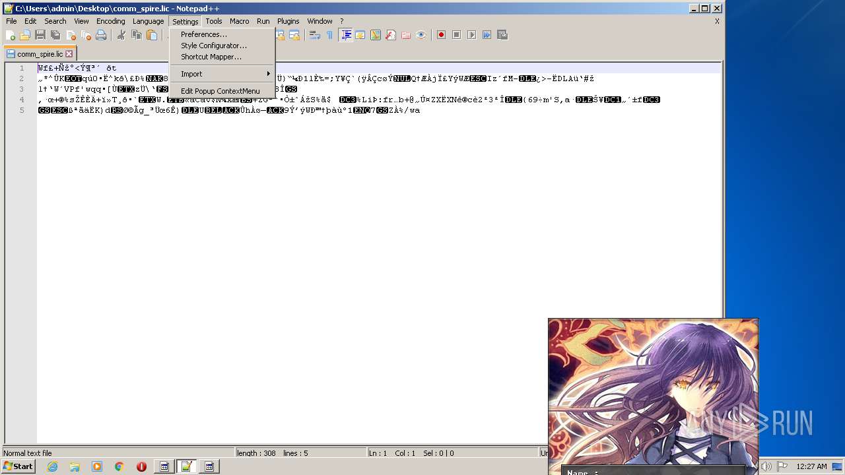Close the comm_spire.lic tab with its red X
This screenshot has width=845, height=475.
point(69,54)
